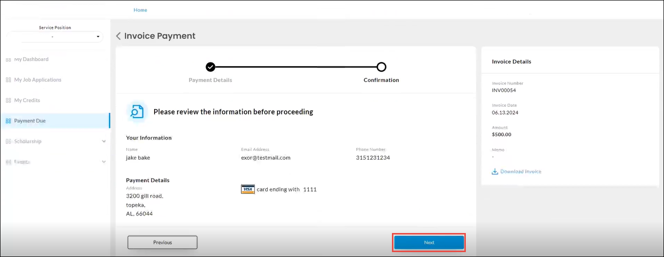Click the Confirmation step circle
664x257 pixels.
[381, 67]
